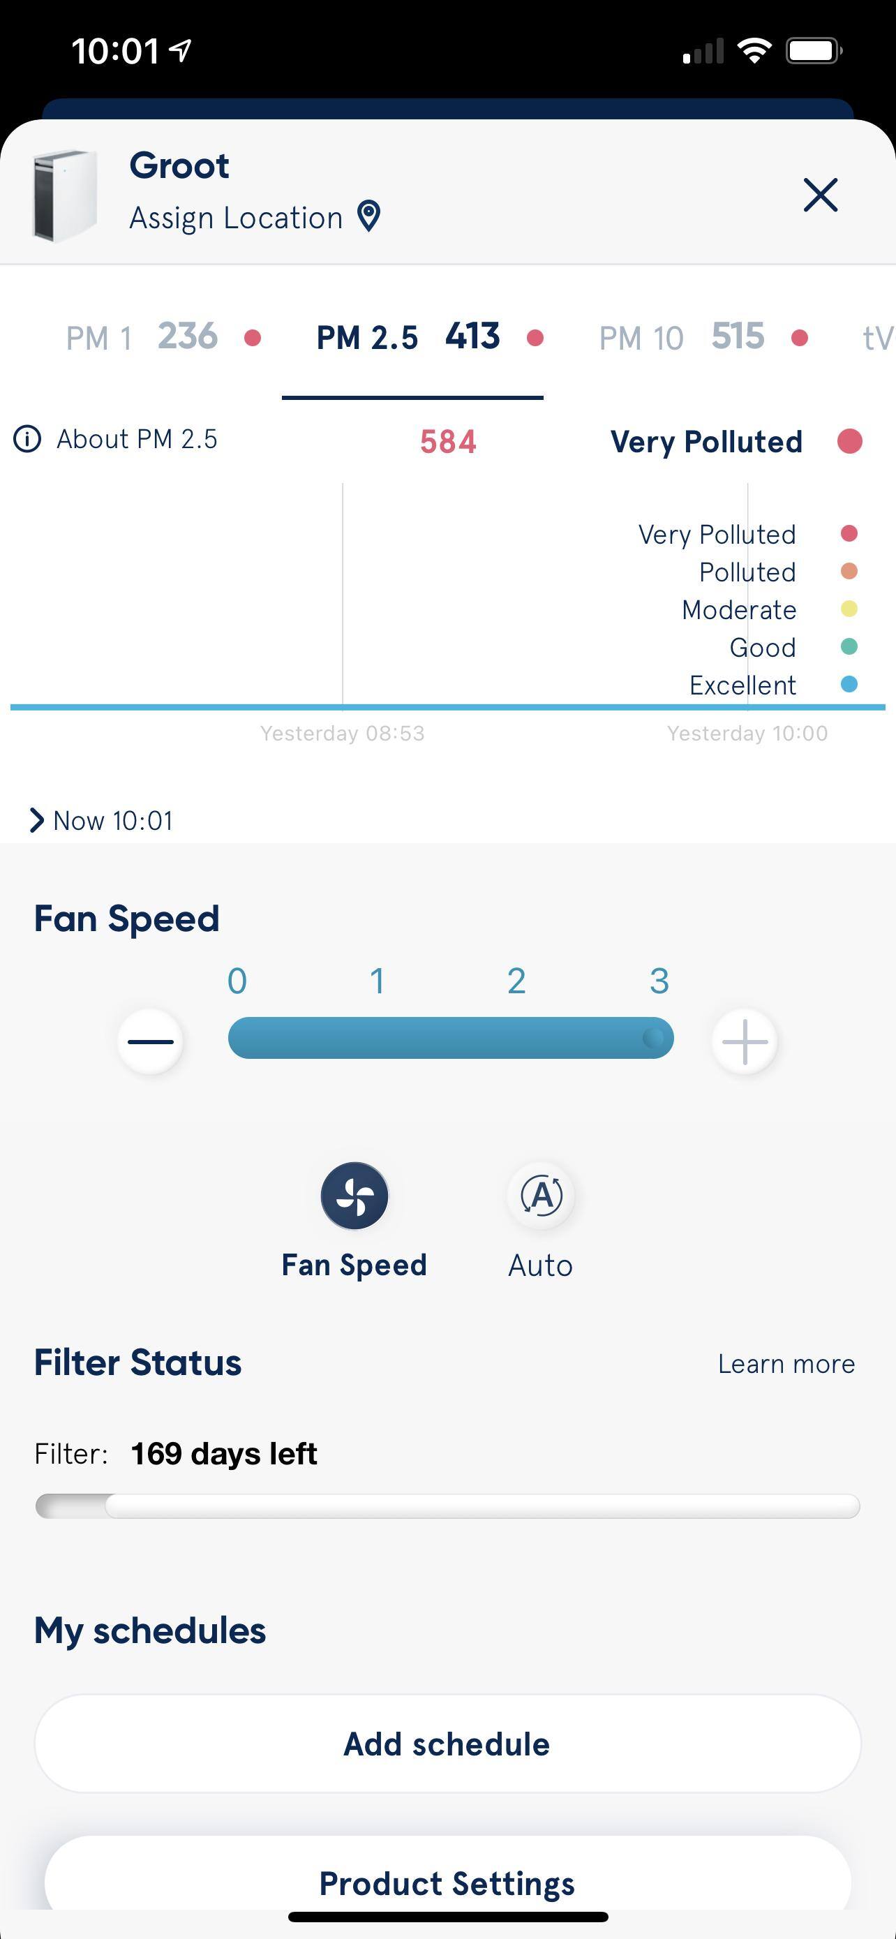Tap the Very Polluted red legend dot
The image size is (896, 1939).
[849, 534]
